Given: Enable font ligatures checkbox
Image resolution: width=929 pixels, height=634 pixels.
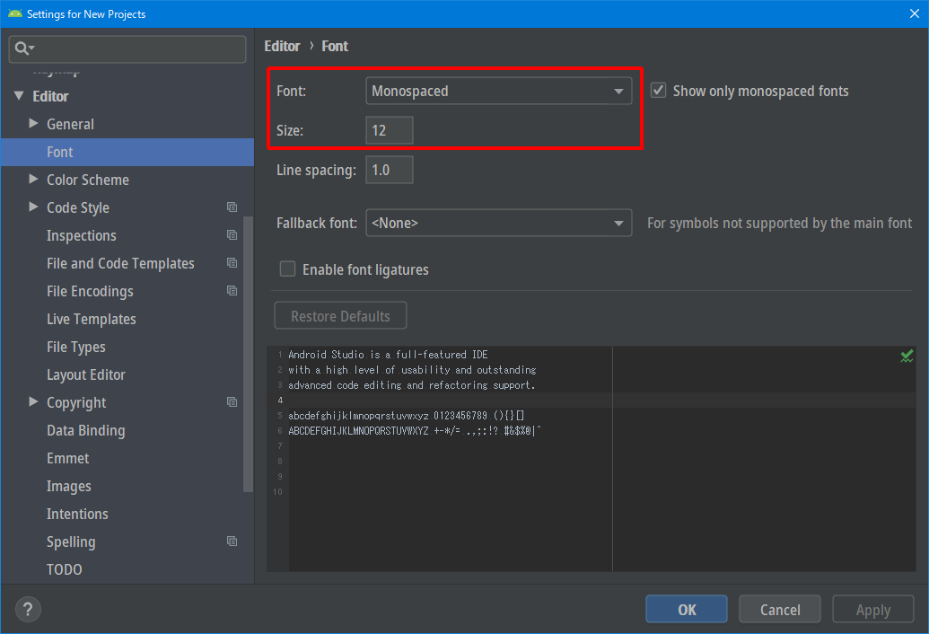Looking at the screenshot, I should 287,269.
